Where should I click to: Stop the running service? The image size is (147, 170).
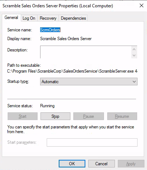pyautogui.click(x=55, y=116)
